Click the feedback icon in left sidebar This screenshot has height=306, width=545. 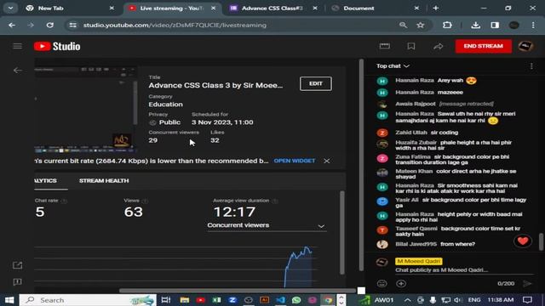point(17,281)
